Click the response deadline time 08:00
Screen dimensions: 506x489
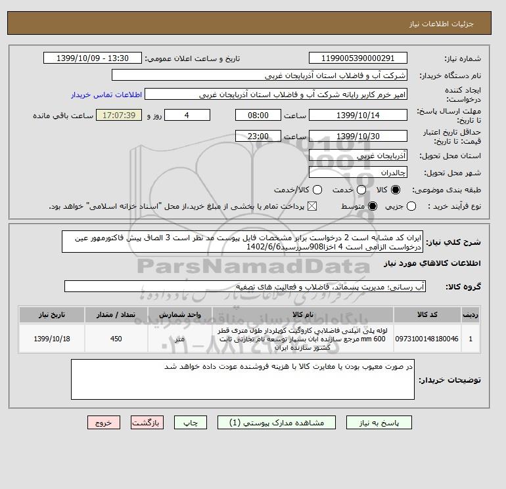pos(258,115)
